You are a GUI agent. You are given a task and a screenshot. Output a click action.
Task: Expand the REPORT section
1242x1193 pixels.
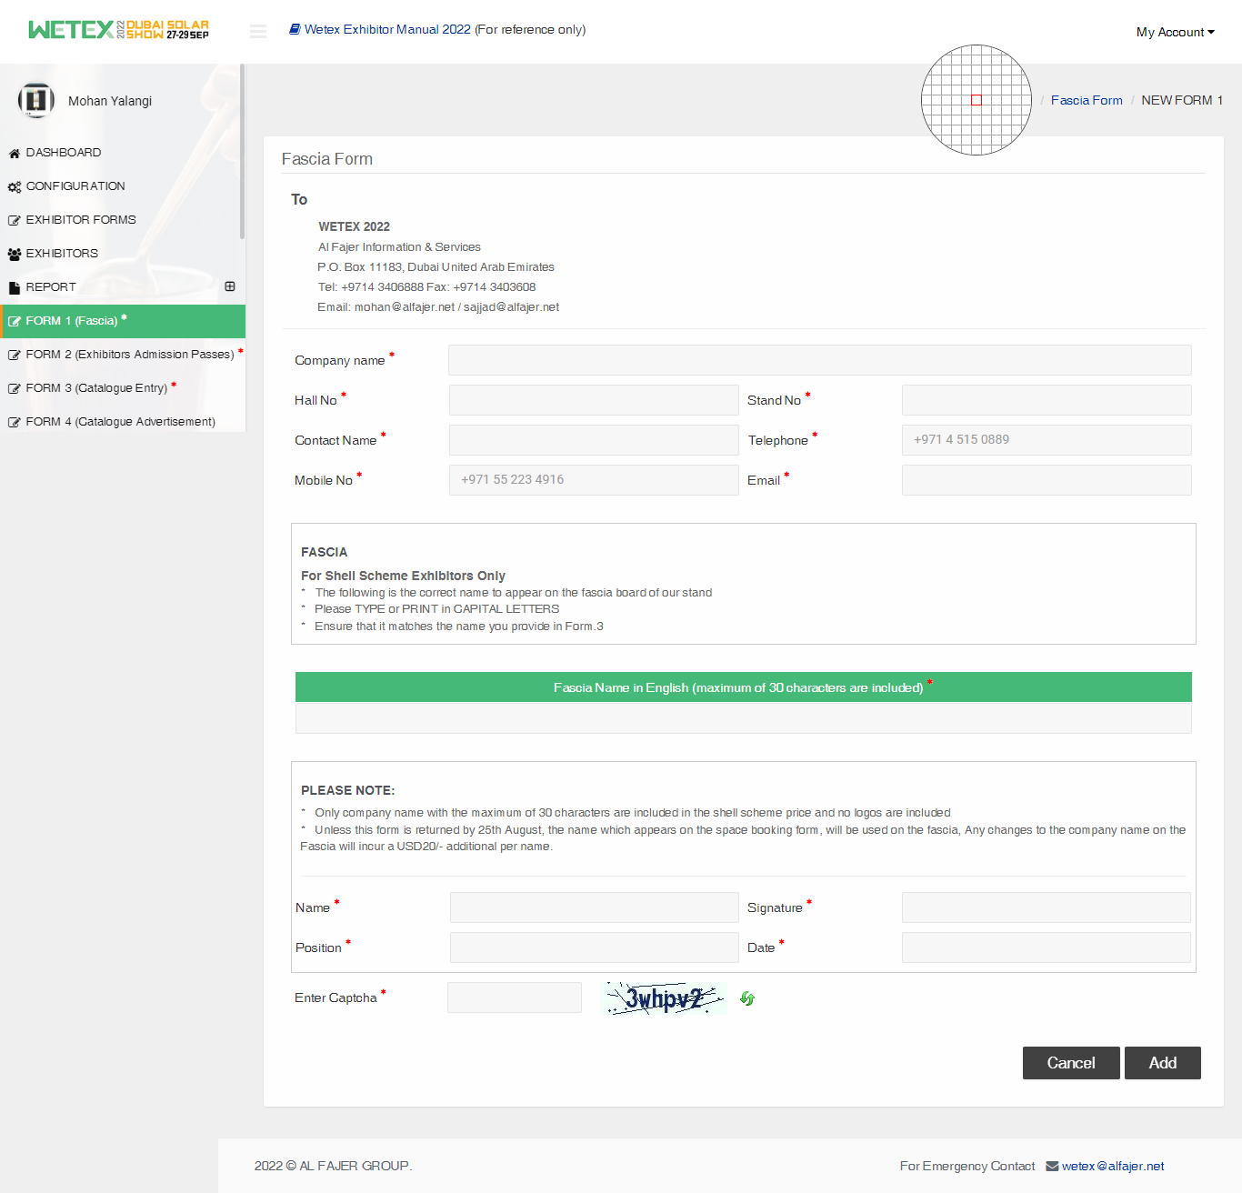coord(229,286)
